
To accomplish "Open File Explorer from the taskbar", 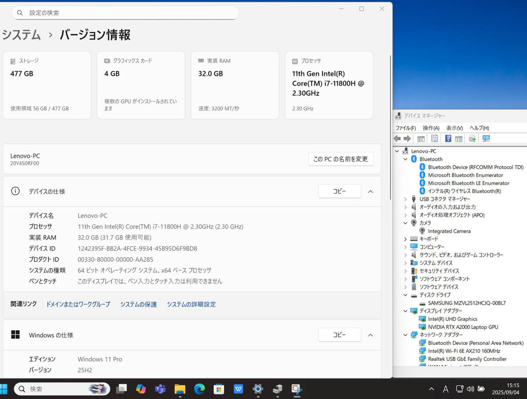I will pyautogui.click(x=180, y=389).
